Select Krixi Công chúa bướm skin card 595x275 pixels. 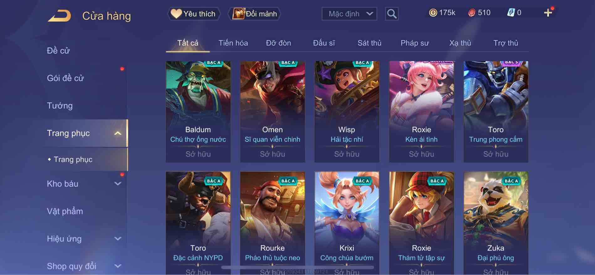pos(347,223)
